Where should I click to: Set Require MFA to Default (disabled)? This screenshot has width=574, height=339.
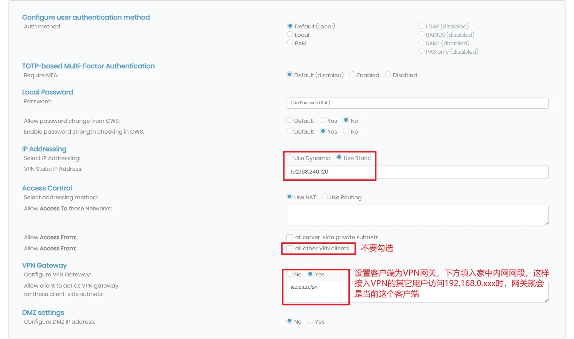click(x=289, y=75)
